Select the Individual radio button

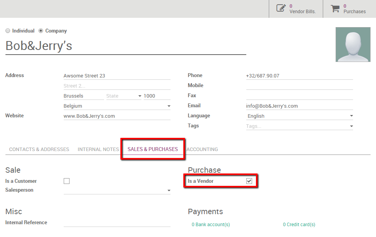(8, 31)
